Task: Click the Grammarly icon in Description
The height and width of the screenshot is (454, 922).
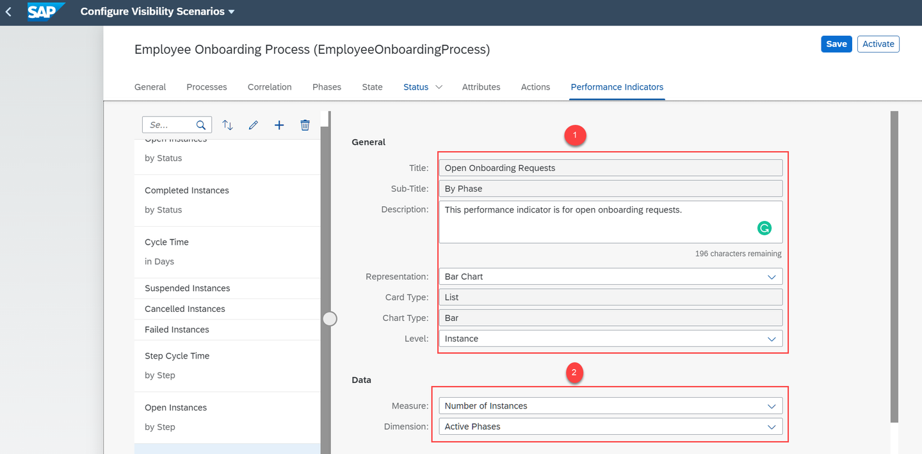Action: [764, 228]
